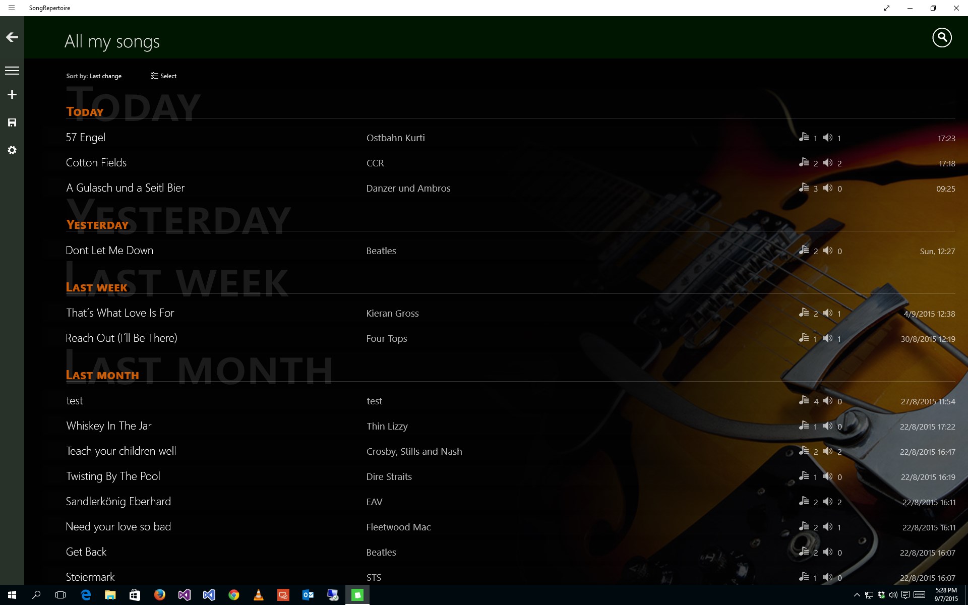Viewport: 968px width, 605px height.
Task: Open song Whiskey In The Jar
Action: 108,426
